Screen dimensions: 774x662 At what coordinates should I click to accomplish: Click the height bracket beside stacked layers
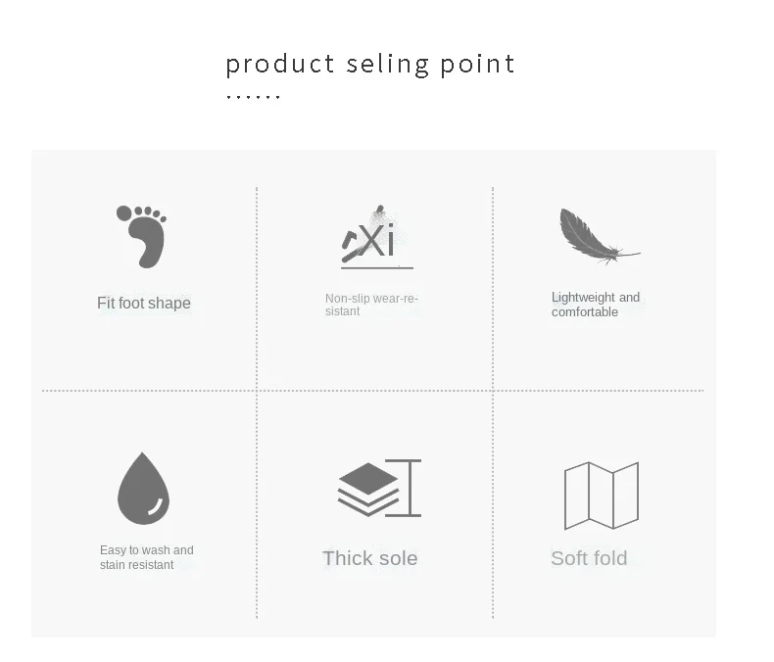click(405, 488)
